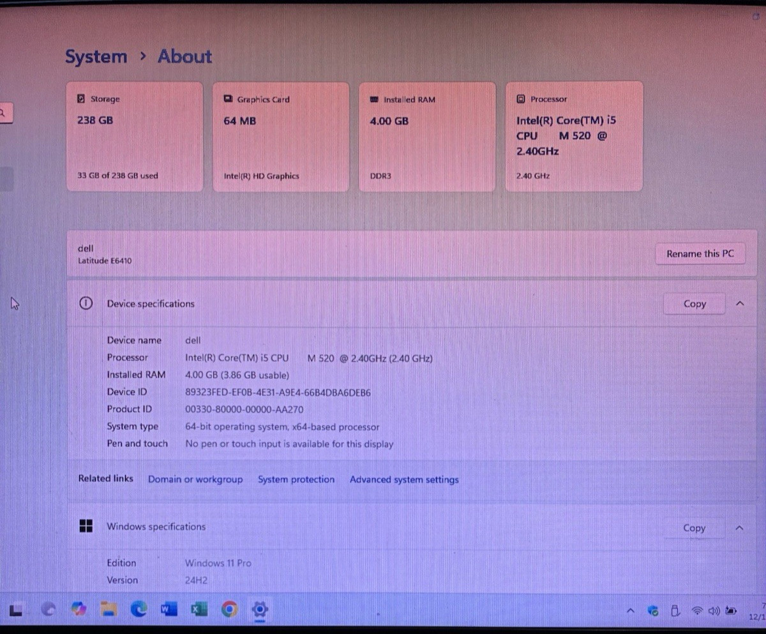The height and width of the screenshot is (634, 766).
Task: Launch Copilot from the taskbar
Action: click(x=79, y=609)
